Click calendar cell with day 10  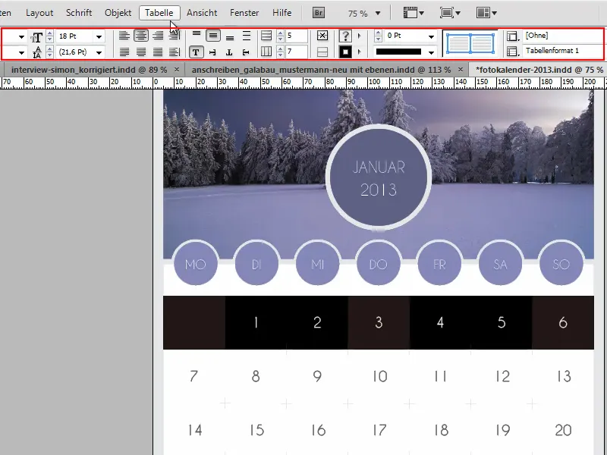tap(379, 376)
